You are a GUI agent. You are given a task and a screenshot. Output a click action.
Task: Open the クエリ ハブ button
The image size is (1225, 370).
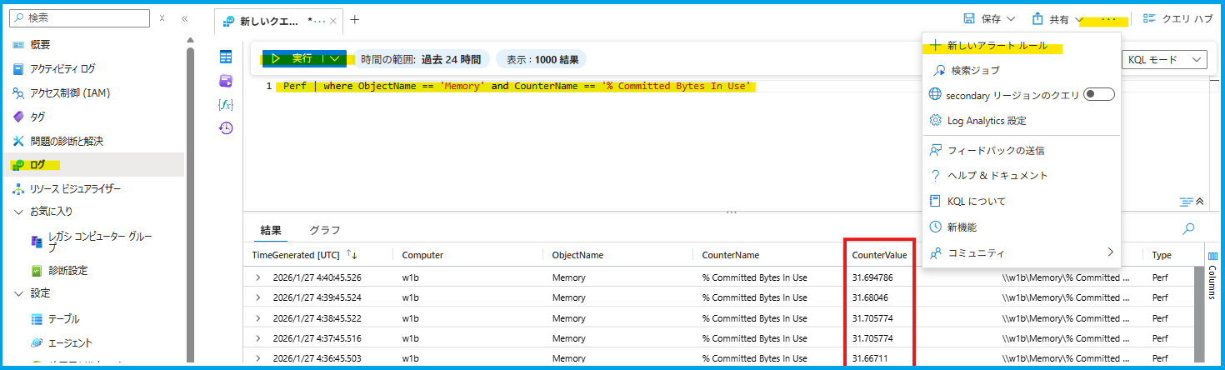1177,19
